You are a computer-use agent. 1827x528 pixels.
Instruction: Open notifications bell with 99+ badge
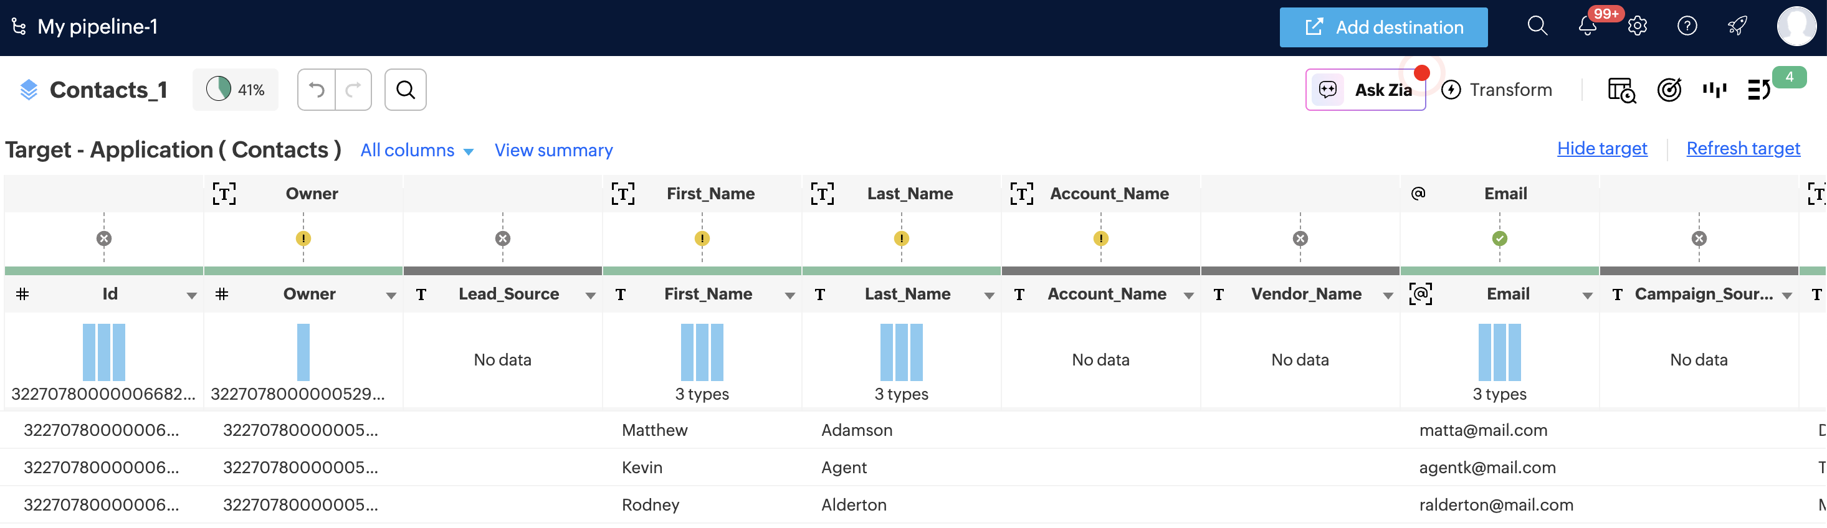[1587, 27]
